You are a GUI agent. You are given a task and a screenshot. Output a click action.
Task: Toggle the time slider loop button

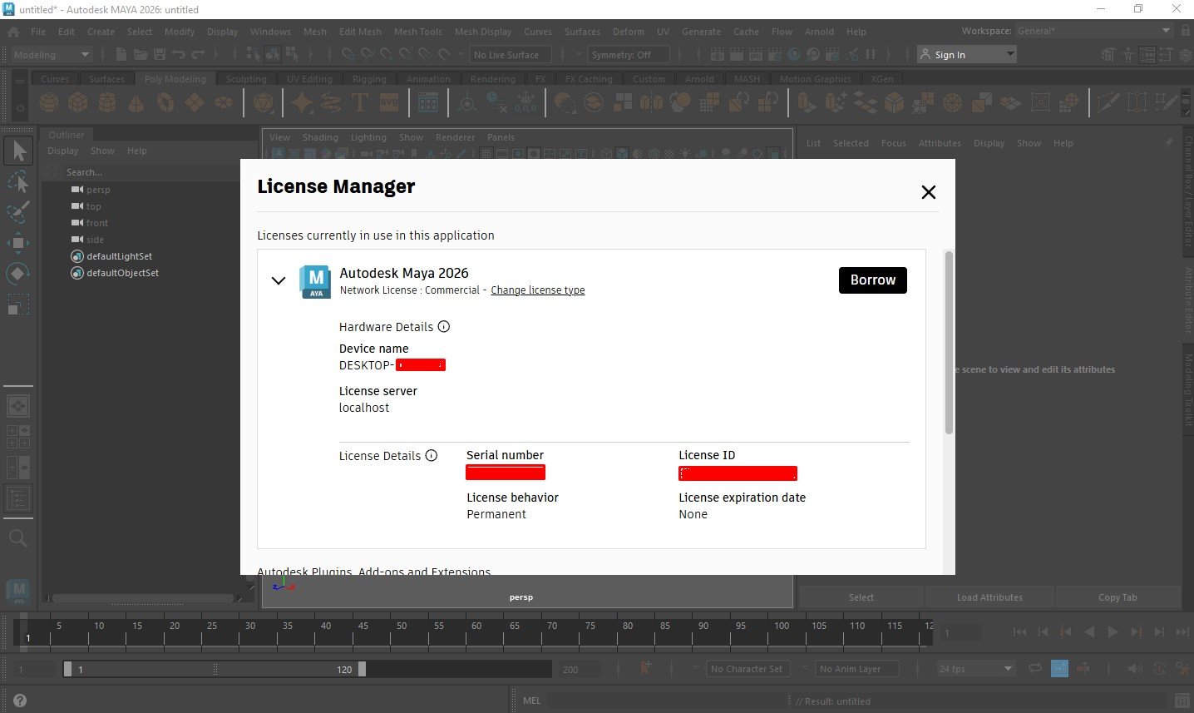pos(1035,668)
